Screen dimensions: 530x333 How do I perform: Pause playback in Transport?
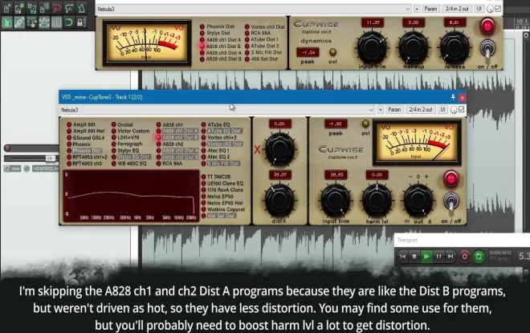tap(438, 257)
